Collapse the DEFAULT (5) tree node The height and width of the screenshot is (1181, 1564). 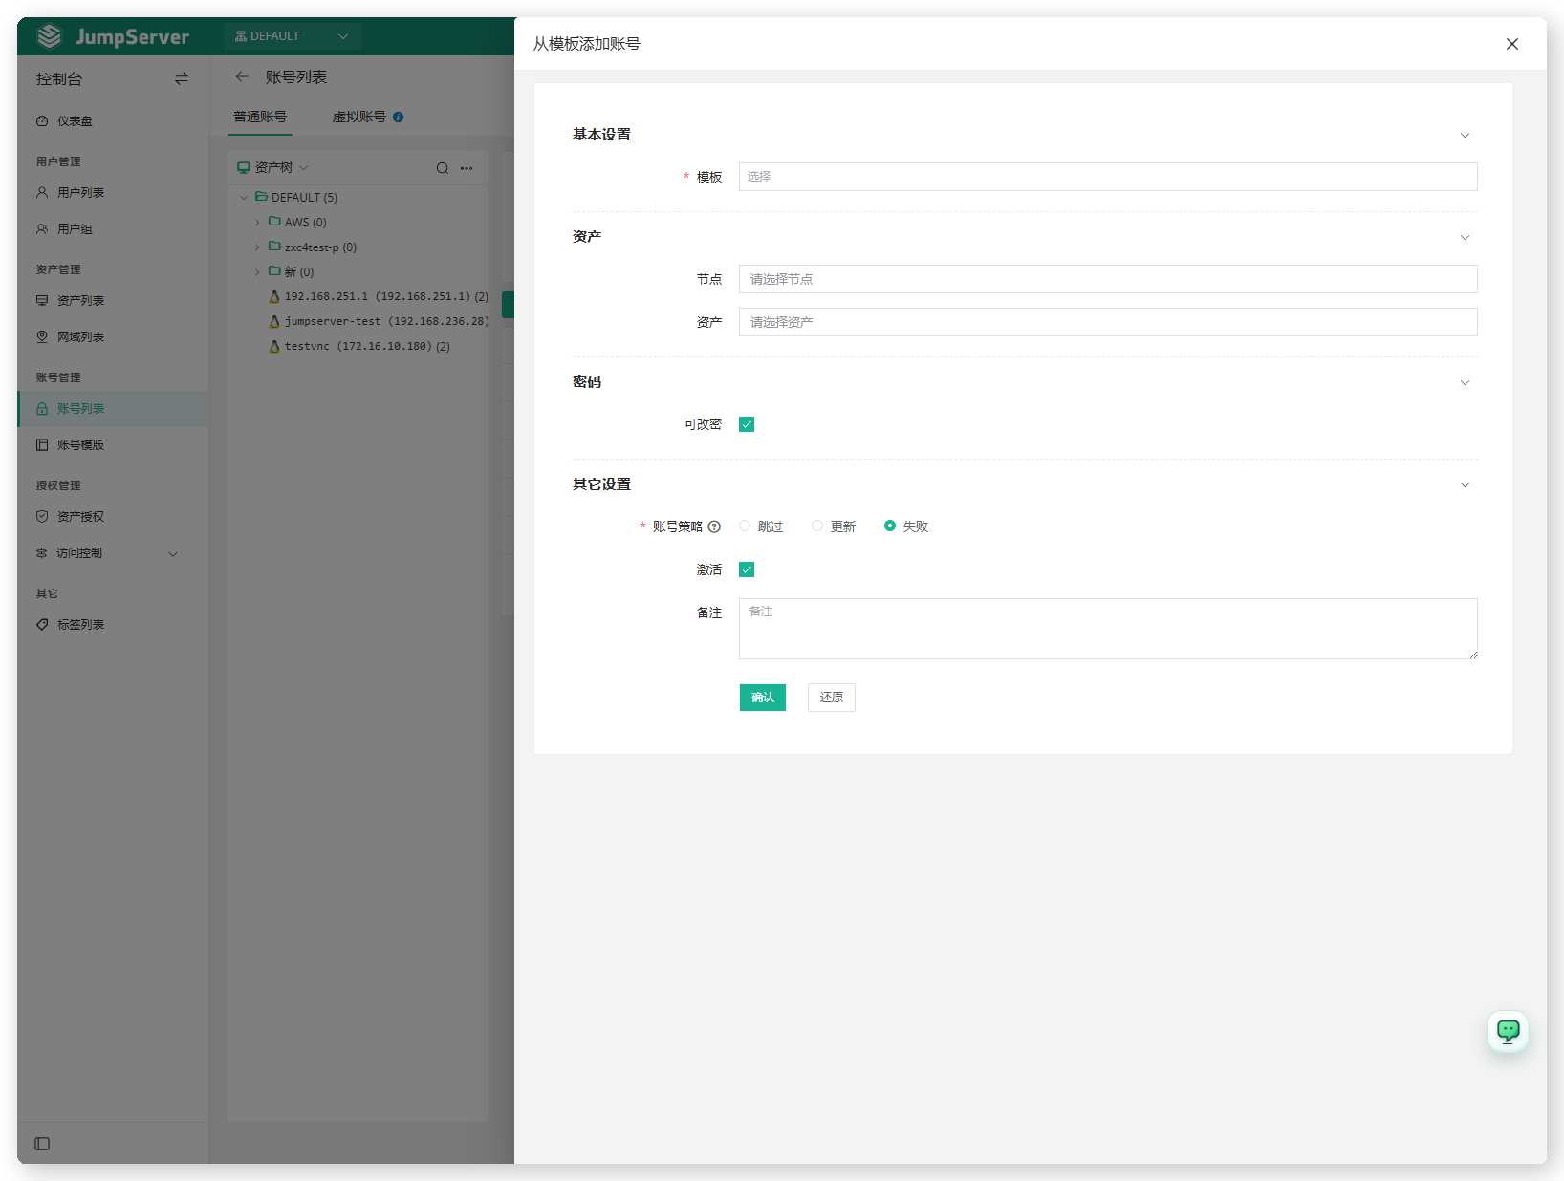[244, 198]
